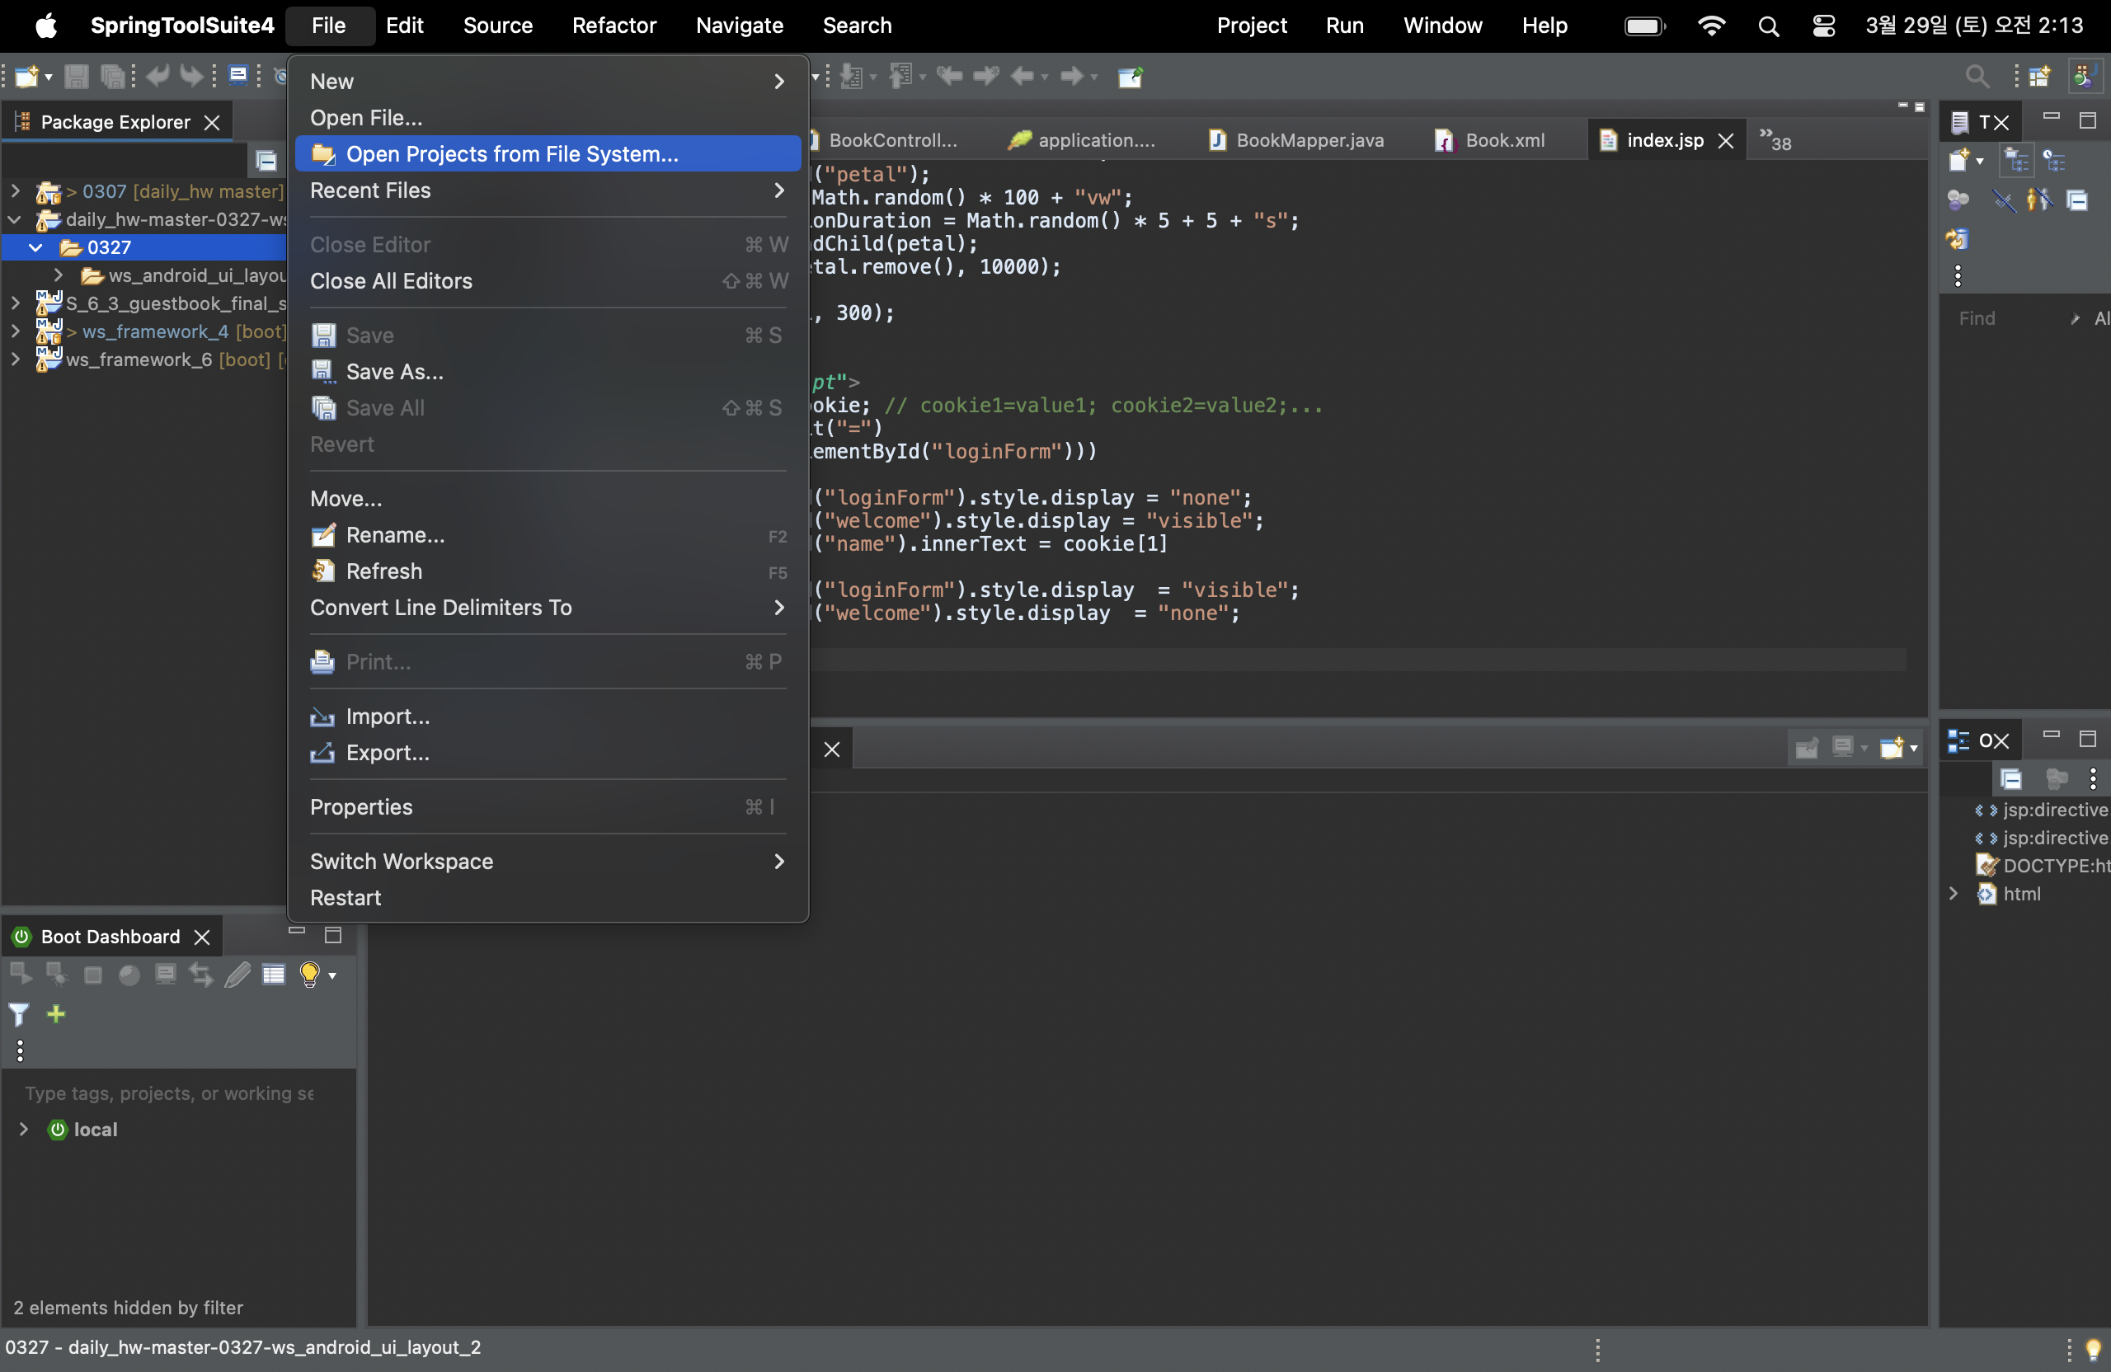The image size is (2111, 1372).
Task: Select Export... from File menu
Action: [x=548, y=753]
